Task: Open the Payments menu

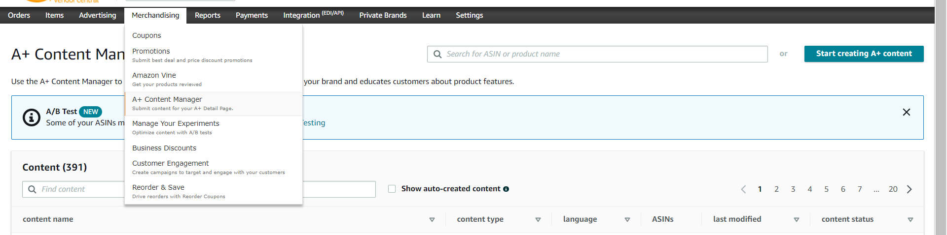Action: (252, 15)
